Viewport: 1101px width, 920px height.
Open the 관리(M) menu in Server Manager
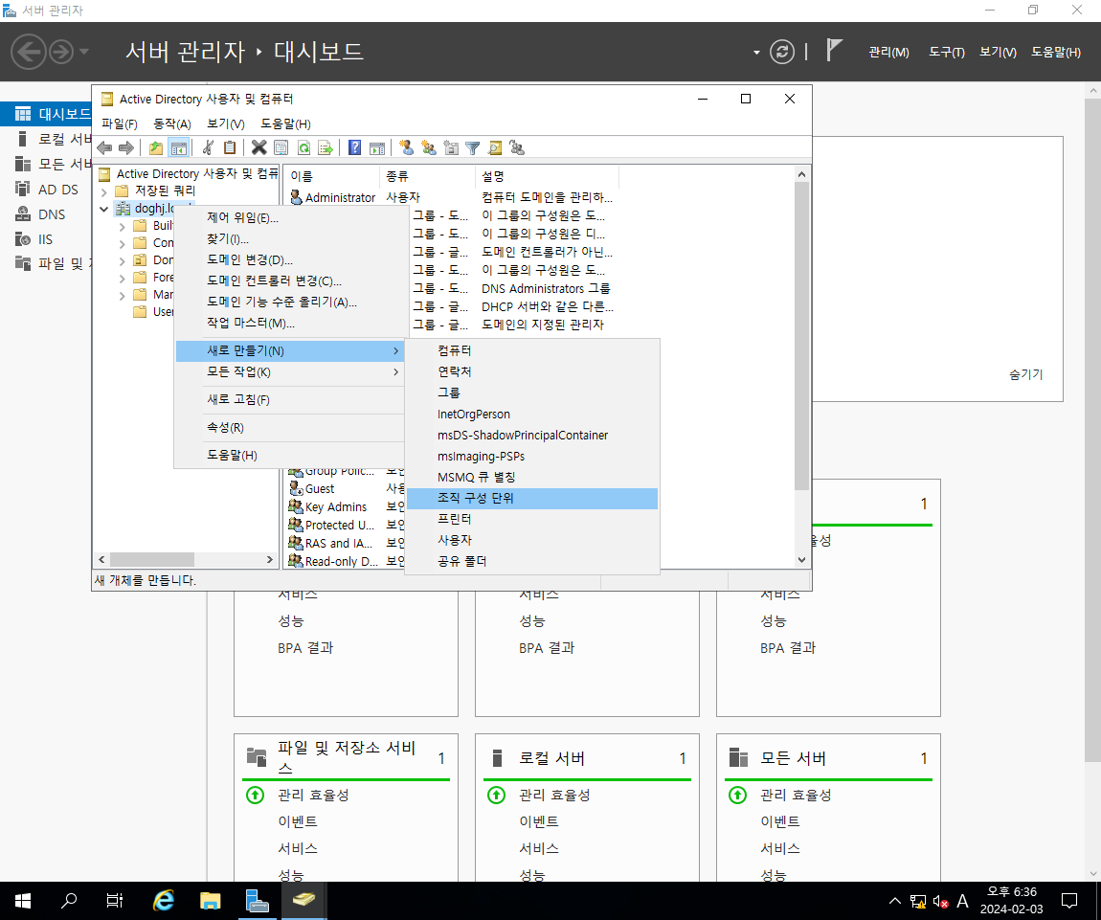[888, 52]
